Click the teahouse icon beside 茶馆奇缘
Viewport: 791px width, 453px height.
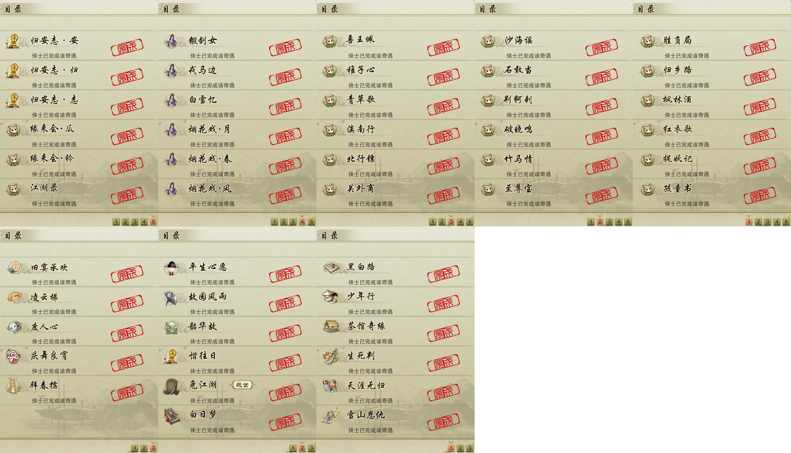point(331,326)
